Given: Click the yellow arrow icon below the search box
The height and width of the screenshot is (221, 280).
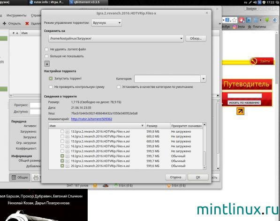Looking at the screenshot, I should tap(240, 111).
